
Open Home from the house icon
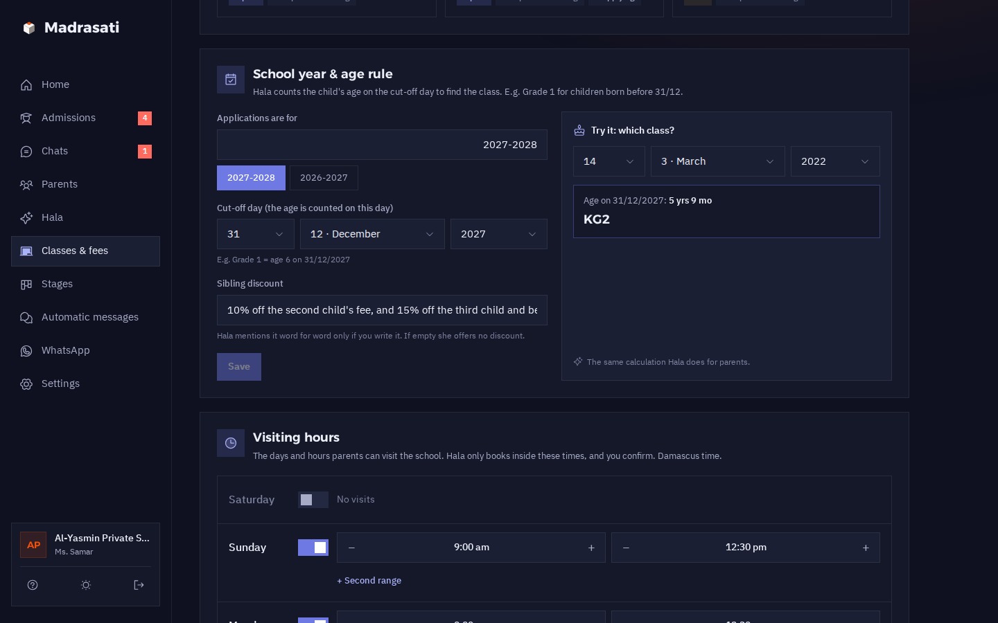point(26,85)
